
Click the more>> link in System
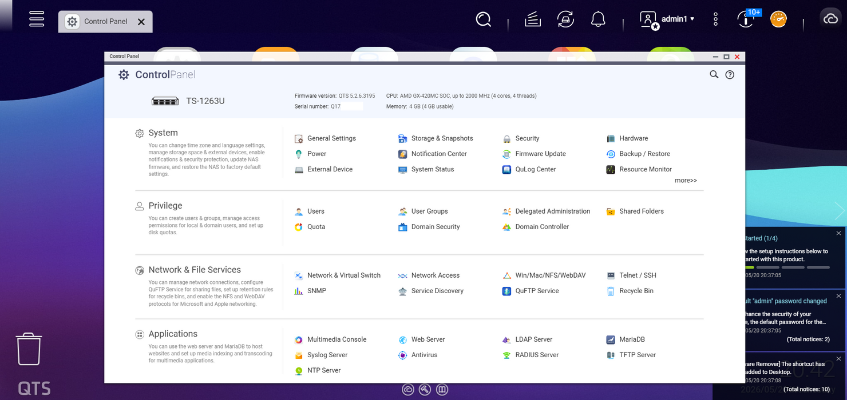click(x=686, y=181)
